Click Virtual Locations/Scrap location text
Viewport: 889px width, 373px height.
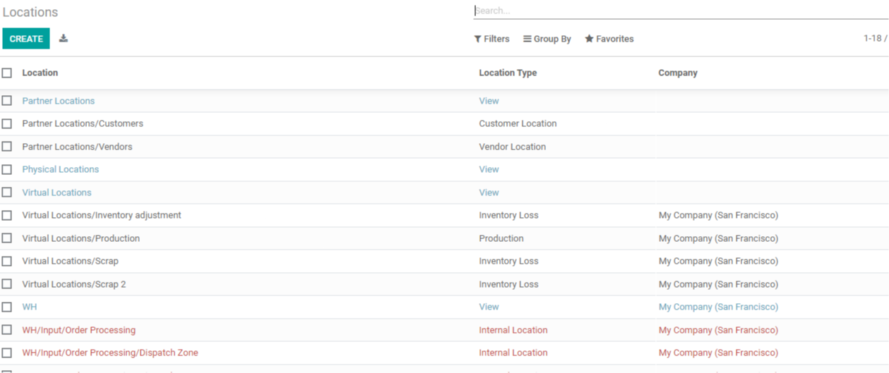[70, 261]
